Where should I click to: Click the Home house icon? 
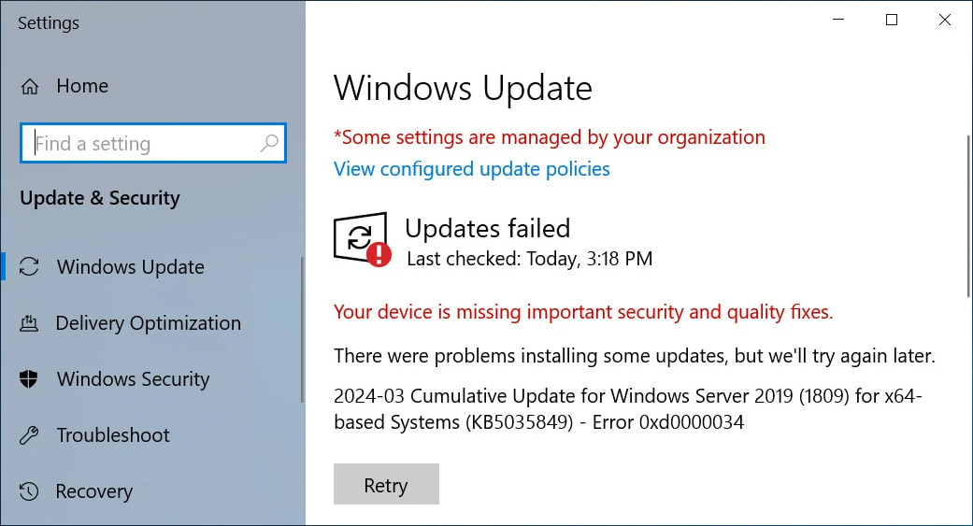coord(29,86)
